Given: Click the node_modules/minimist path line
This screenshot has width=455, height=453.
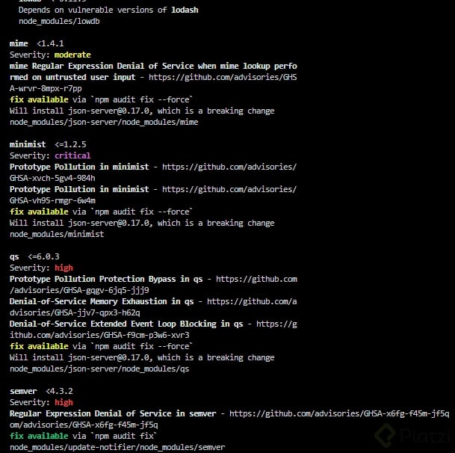Looking at the screenshot, I should 57,234.
